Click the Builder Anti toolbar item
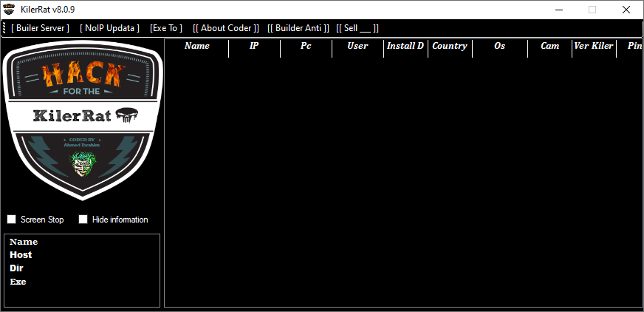This screenshot has height=312, width=644. 298,28
